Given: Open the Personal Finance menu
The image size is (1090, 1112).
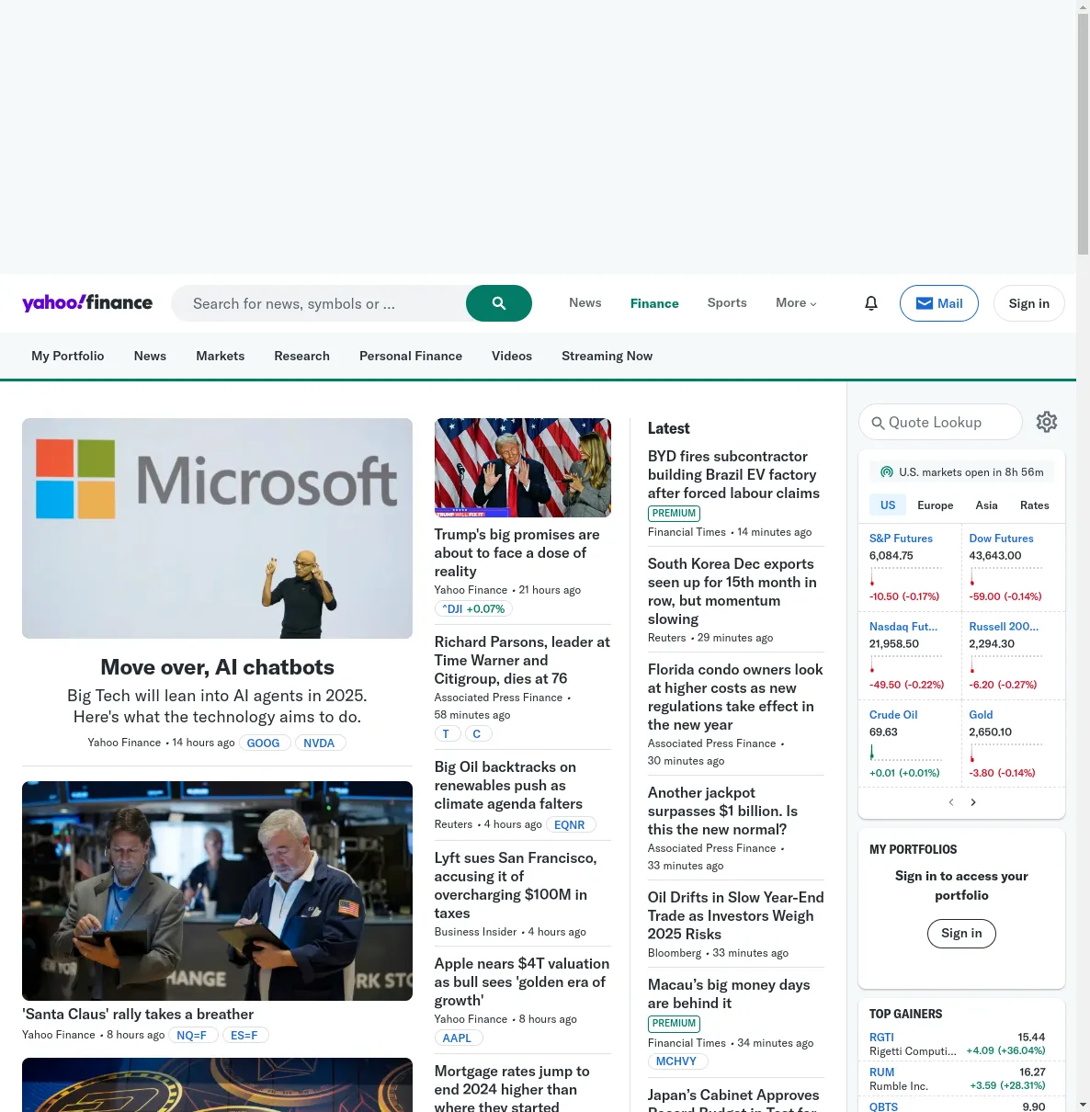Looking at the screenshot, I should tap(411, 356).
